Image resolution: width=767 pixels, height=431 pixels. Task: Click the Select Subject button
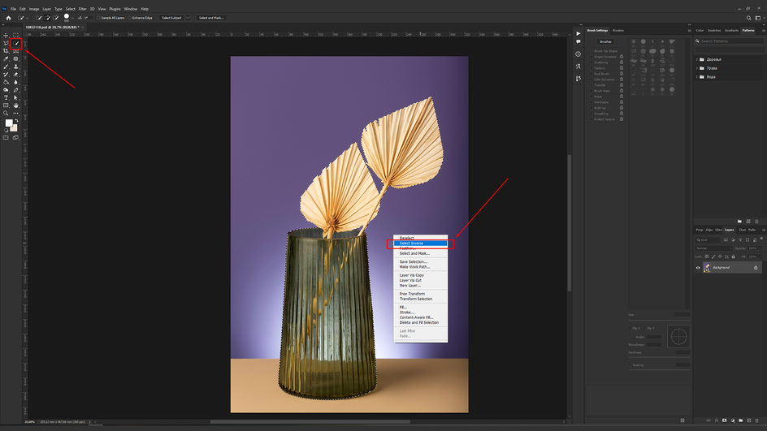171,18
